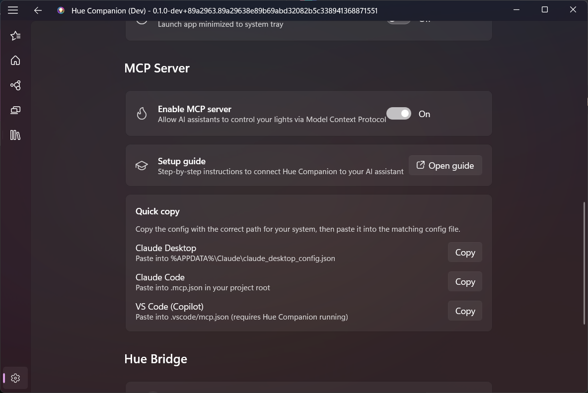The width and height of the screenshot is (588, 393).
Task: Maximize the Hue Companion window
Action: coord(545,10)
